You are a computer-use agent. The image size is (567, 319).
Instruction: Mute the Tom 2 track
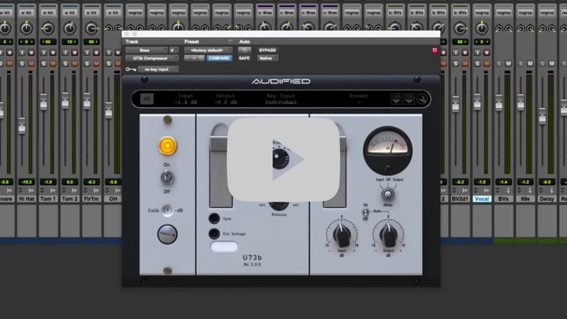click(75, 64)
